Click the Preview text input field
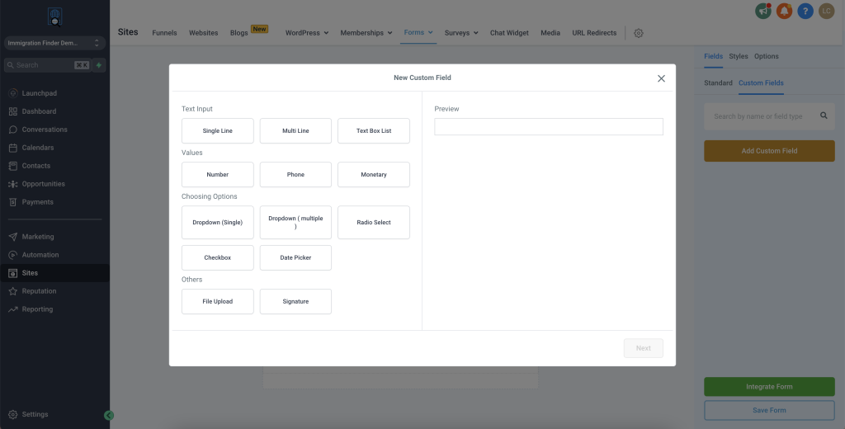 tap(549, 126)
